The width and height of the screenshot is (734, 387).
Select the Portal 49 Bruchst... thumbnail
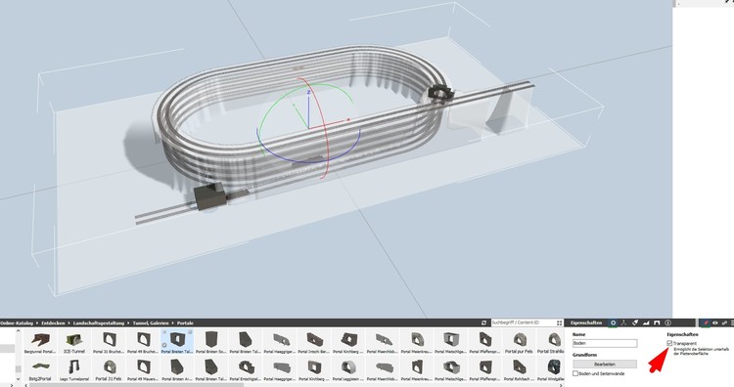143,342
